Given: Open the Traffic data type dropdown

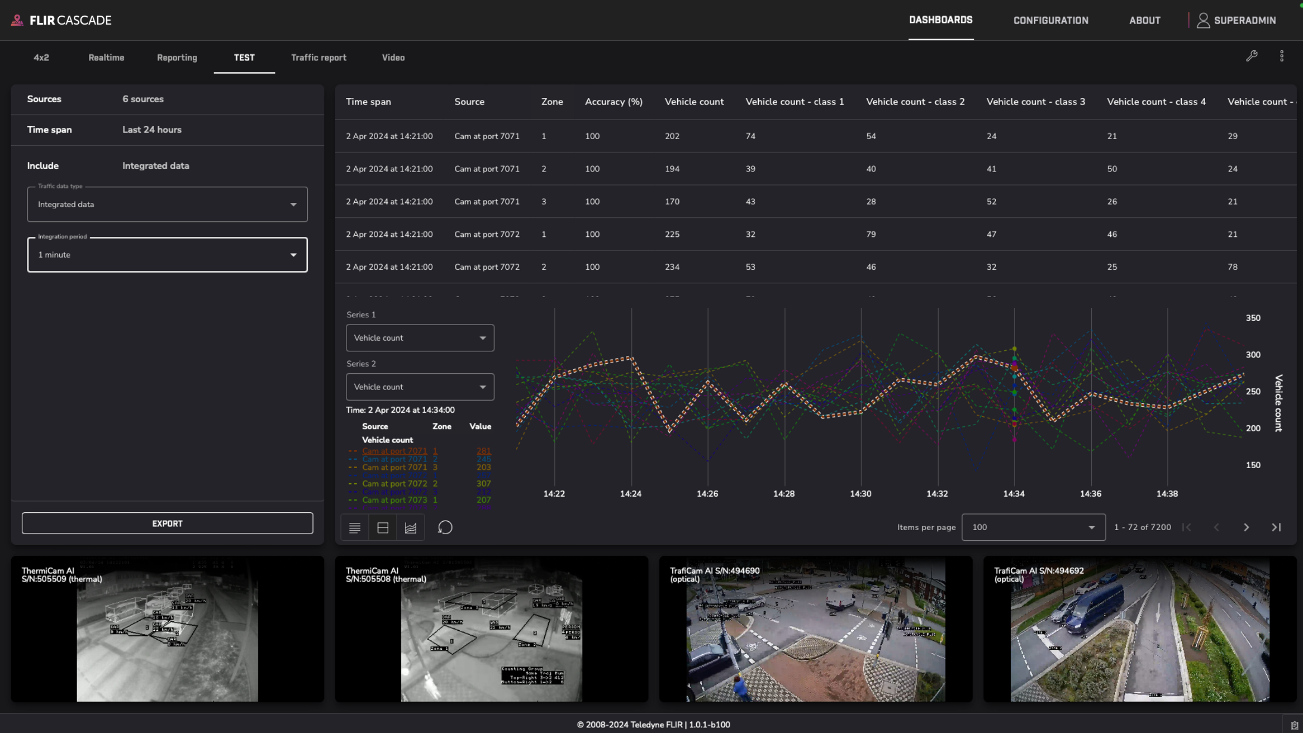Looking at the screenshot, I should [167, 204].
